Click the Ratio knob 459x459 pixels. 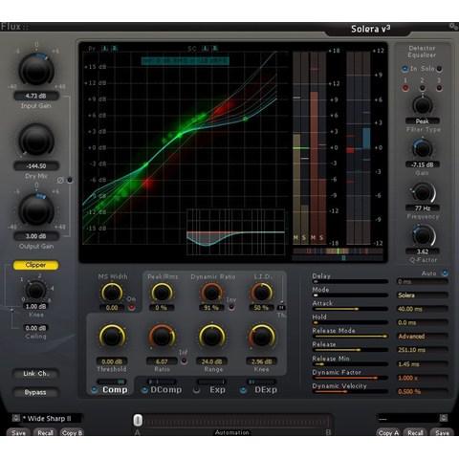(x=162, y=337)
